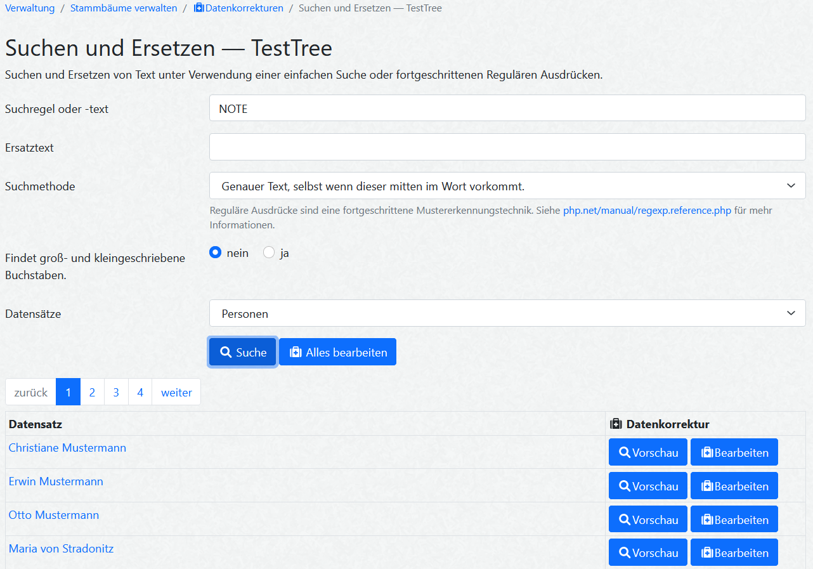Click Vorschau magnifier icon for Erwin Mustermann
Screen dimensions: 813x569
tap(625, 487)
